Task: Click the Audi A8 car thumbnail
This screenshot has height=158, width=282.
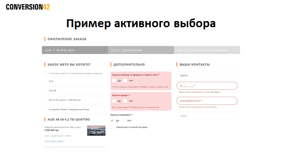Action: 96,130
